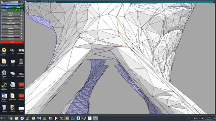Image resolution: width=216 pixels, height=121 pixels.
Task: Open Google Chrome from the taskbar
Action: 11,118
